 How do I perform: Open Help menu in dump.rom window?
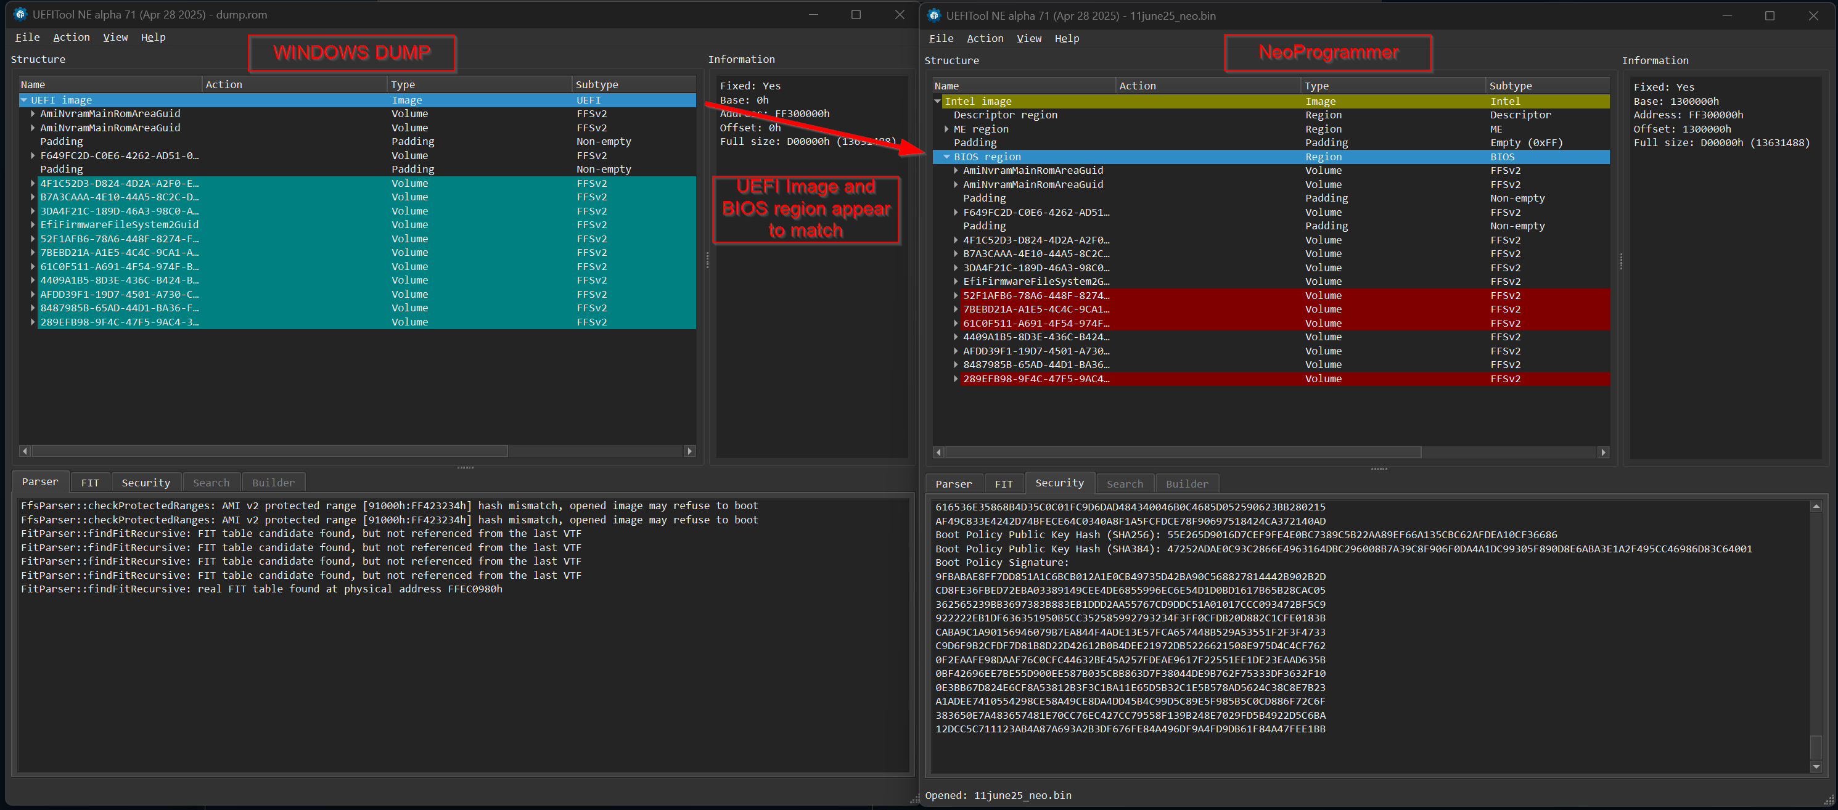click(154, 37)
